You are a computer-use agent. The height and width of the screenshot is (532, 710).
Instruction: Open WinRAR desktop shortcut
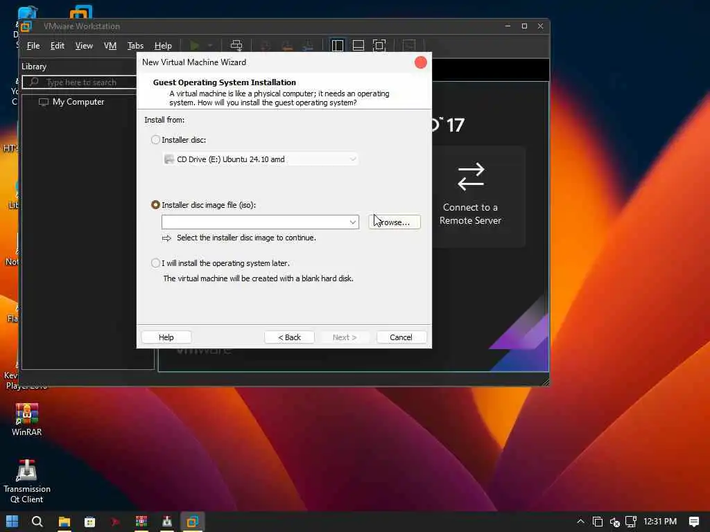coord(27,419)
